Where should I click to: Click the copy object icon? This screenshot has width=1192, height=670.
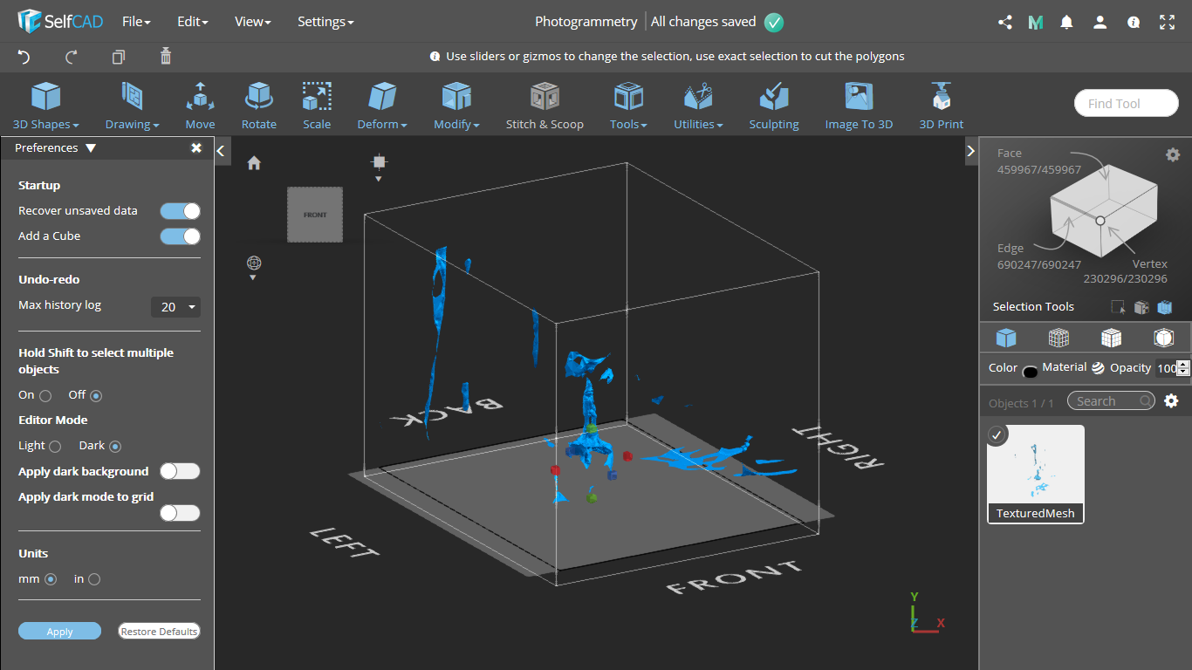(x=119, y=57)
